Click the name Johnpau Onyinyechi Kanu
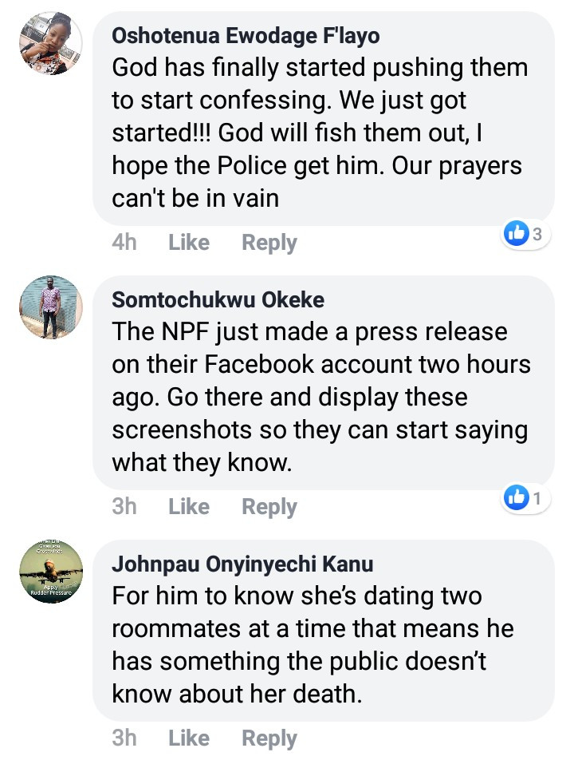This screenshot has height=760, width=574. pos(242,564)
